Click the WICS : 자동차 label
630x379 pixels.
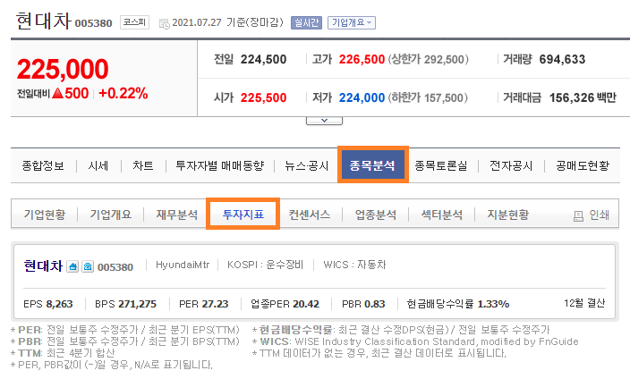click(x=354, y=265)
